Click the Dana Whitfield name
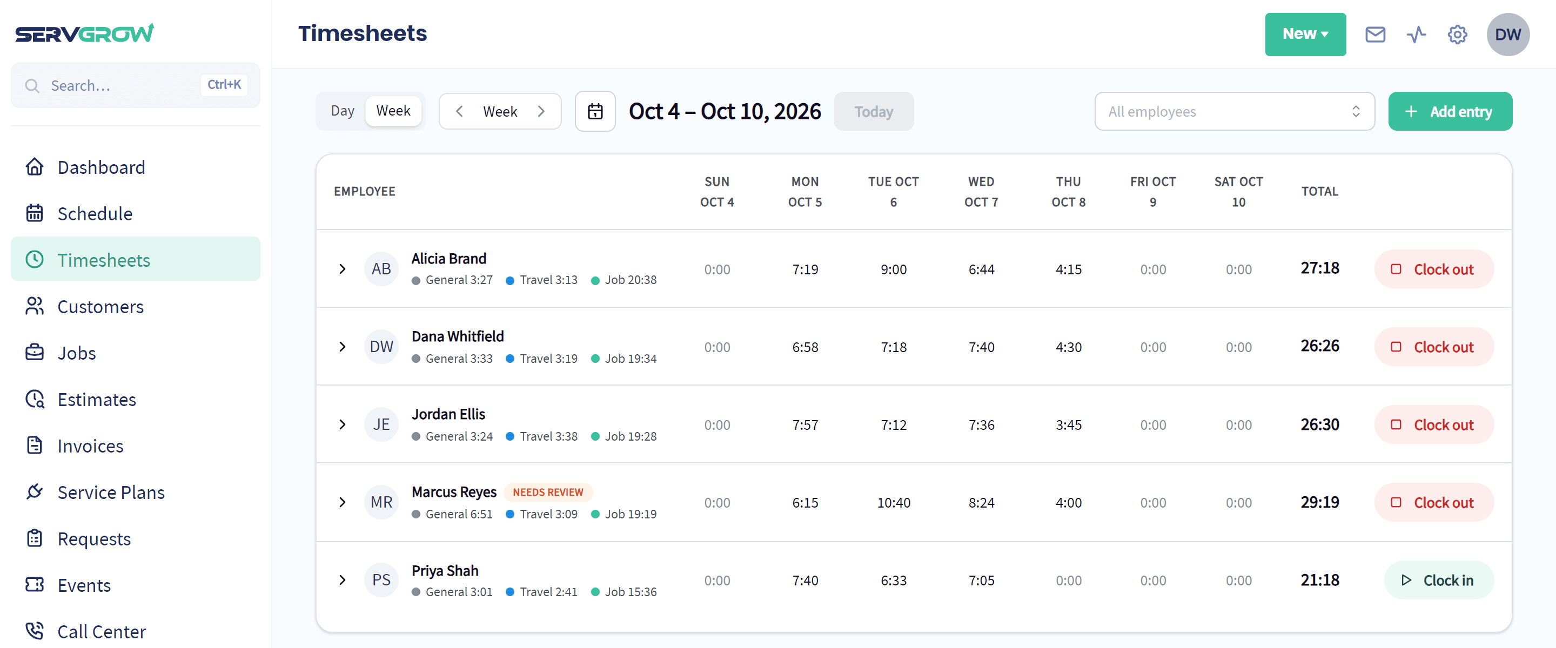Image resolution: width=1556 pixels, height=648 pixels. [458, 336]
